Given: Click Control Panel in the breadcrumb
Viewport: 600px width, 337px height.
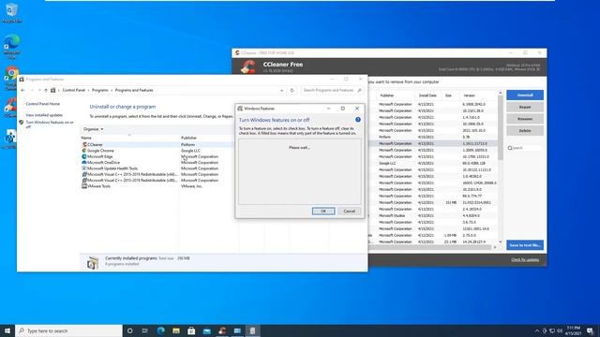Looking at the screenshot, I should click(x=73, y=90).
